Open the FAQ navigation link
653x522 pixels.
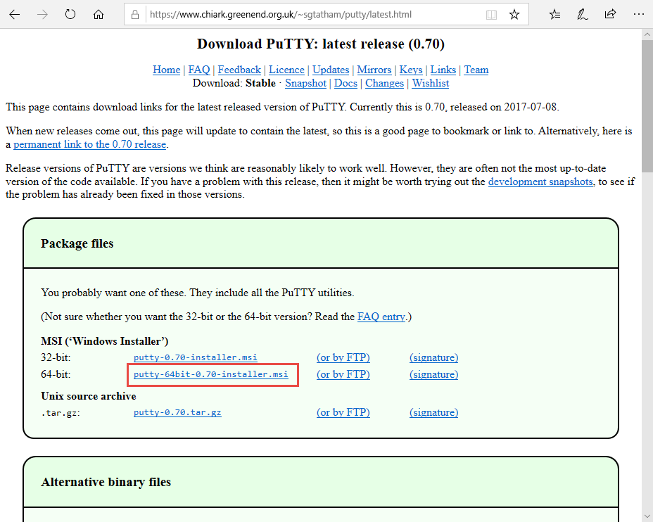(x=199, y=70)
